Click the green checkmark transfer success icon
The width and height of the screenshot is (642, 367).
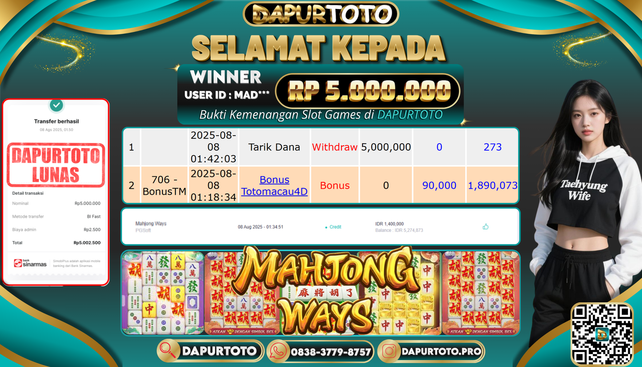pos(57,105)
